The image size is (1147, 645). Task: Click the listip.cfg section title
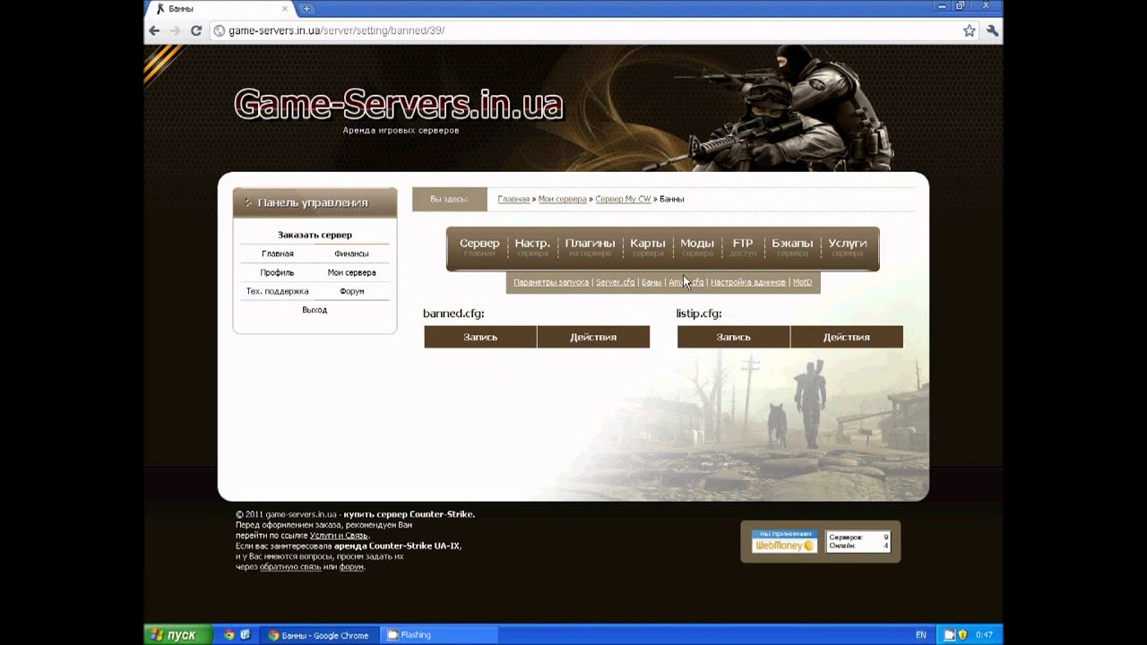699,314
